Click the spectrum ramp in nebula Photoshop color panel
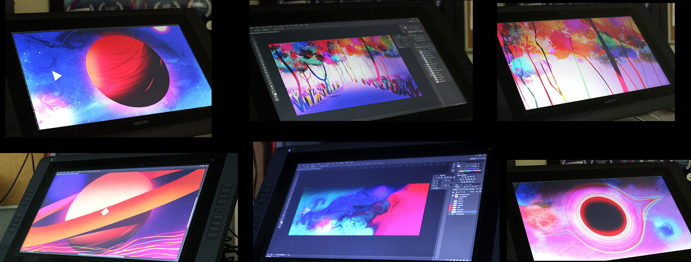 pyautogui.click(x=469, y=171)
